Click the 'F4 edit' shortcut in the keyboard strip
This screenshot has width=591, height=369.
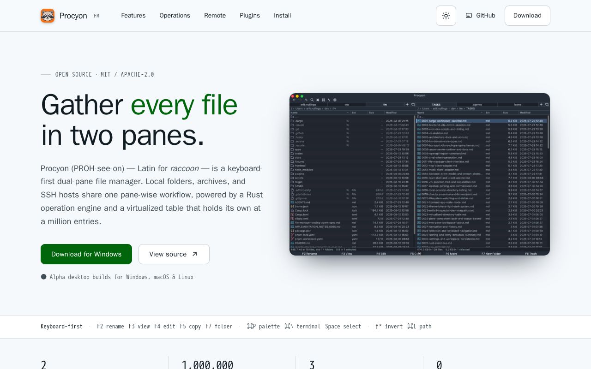click(165, 327)
